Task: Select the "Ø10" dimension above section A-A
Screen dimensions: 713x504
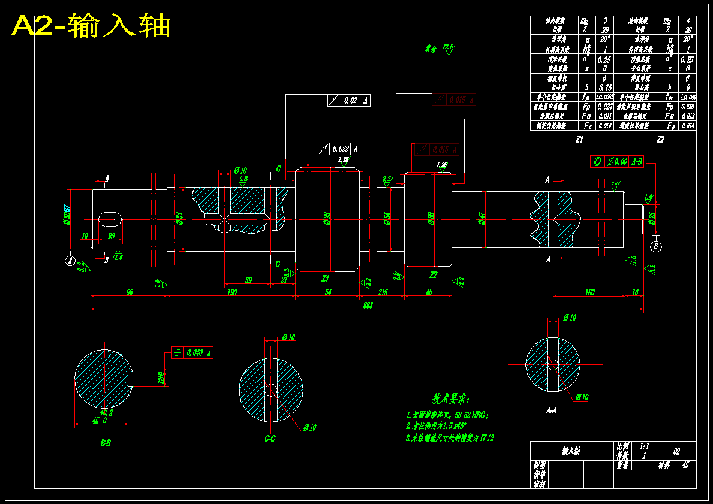Action: (x=570, y=317)
